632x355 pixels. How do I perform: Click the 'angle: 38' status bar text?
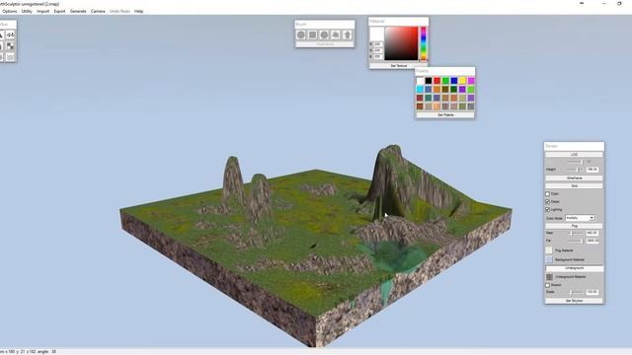coord(47,351)
